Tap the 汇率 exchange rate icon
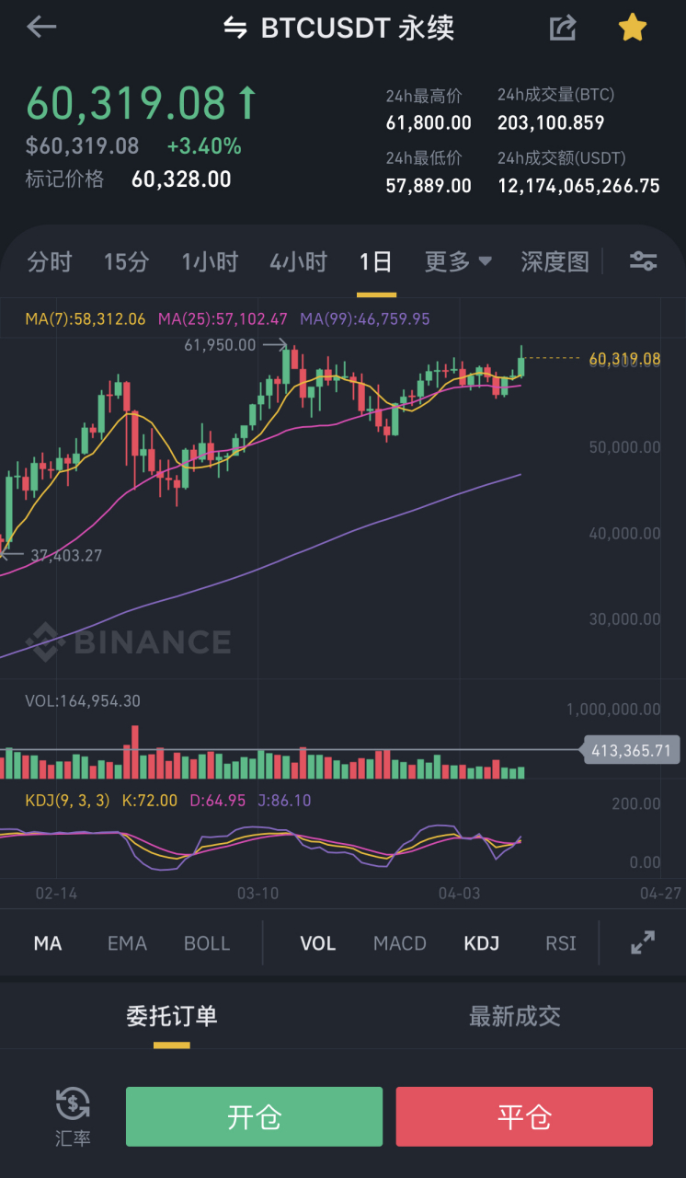Viewport: 686px width, 1178px height. click(x=73, y=1115)
